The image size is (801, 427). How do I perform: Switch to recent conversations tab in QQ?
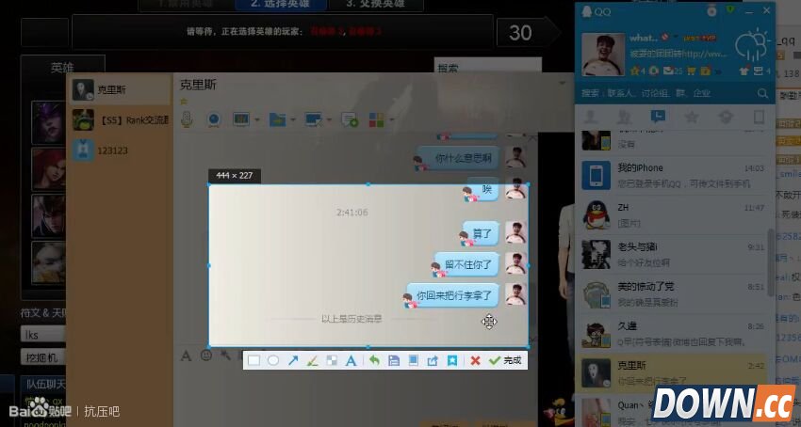(x=658, y=117)
